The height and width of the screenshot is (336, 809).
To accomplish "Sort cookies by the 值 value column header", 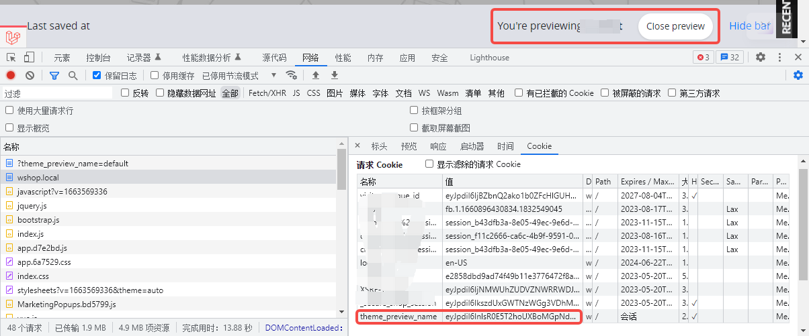I will [513, 181].
